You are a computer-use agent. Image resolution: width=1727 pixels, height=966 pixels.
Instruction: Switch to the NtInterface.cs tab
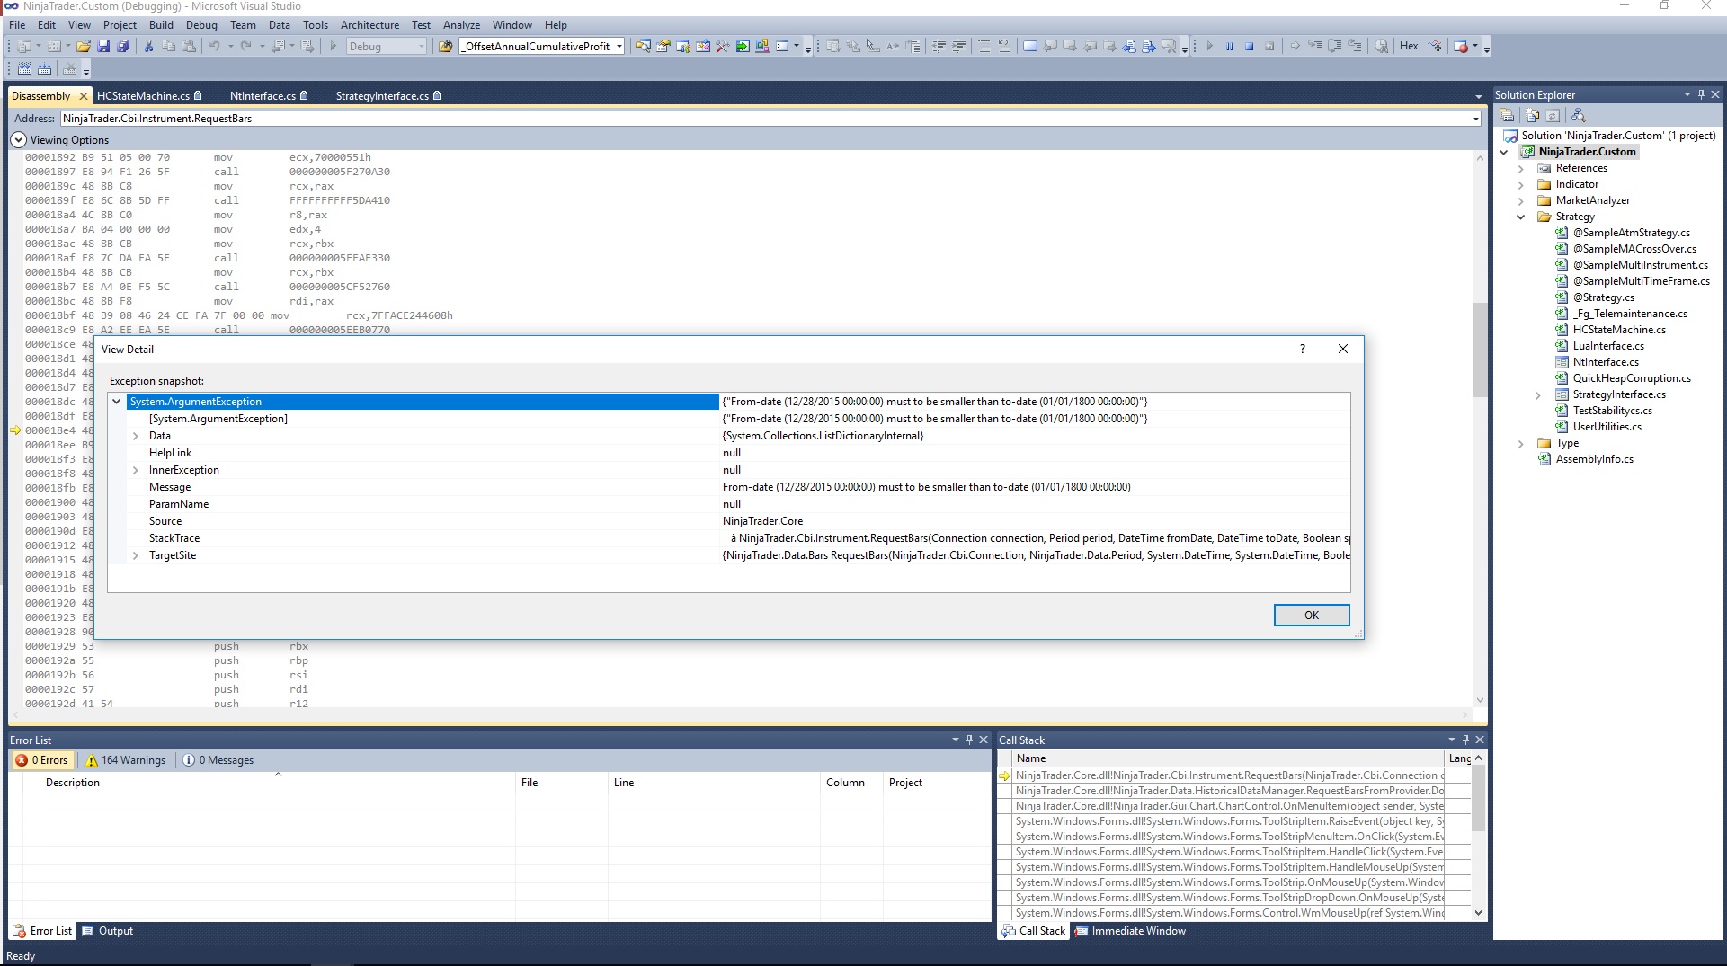[269, 96]
